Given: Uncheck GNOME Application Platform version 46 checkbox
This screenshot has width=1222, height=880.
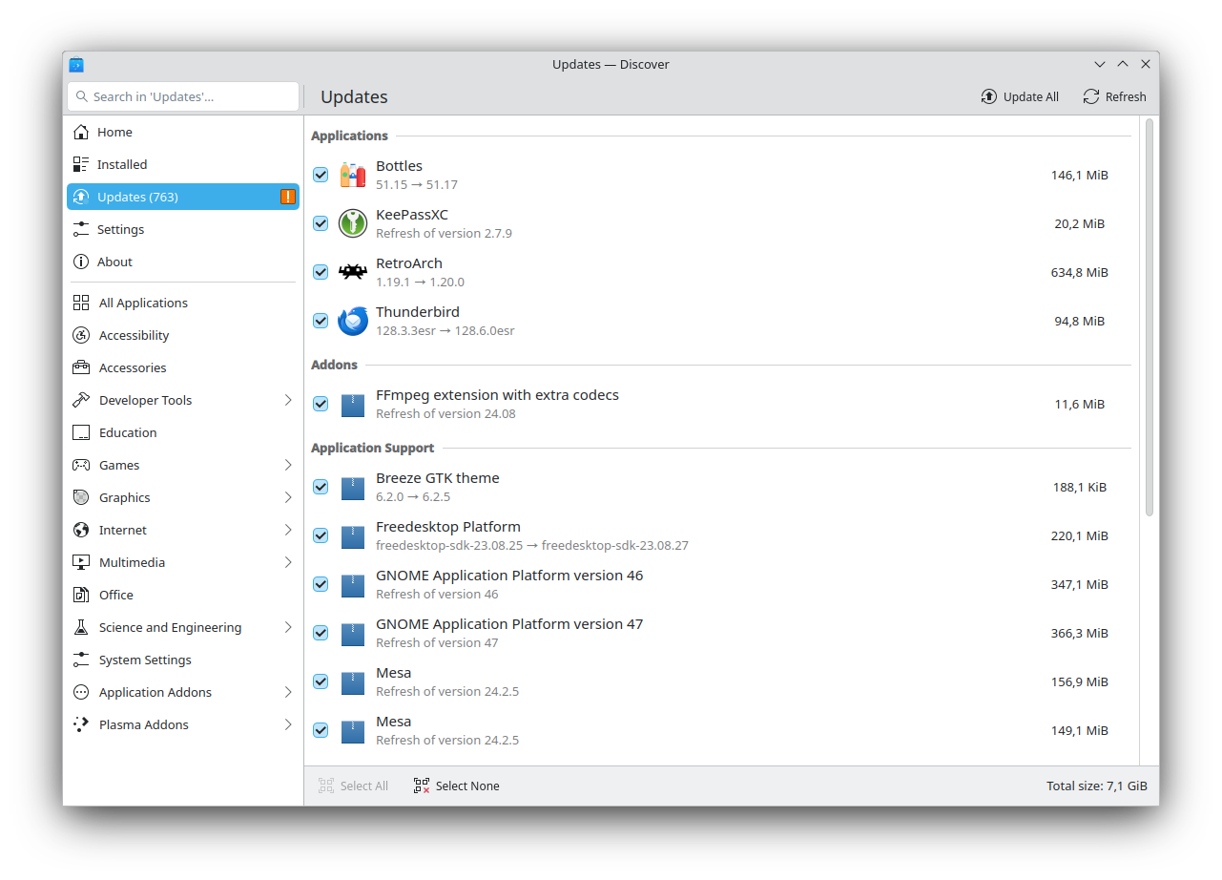Looking at the screenshot, I should [321, 584].
